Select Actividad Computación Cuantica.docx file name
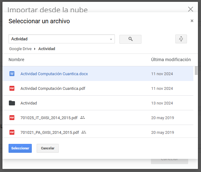Image resolution: width=201 pixels, height=172 pixels. (54, 74)
